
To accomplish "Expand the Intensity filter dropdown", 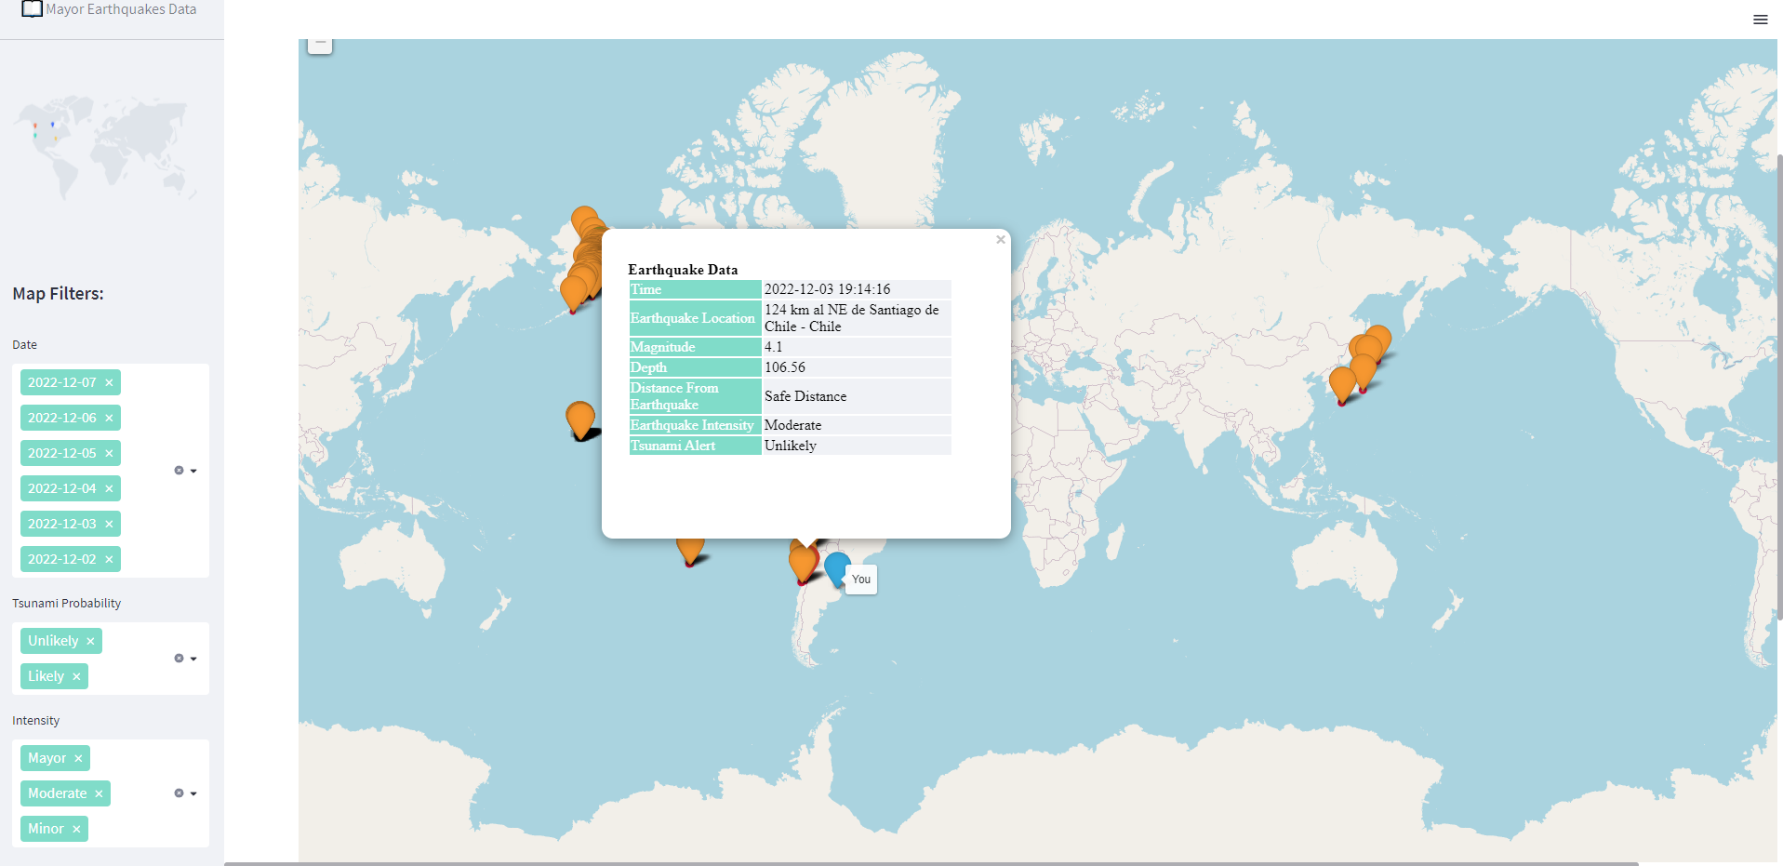I will coord(194,793).
